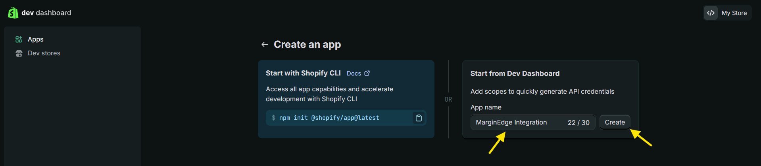This screenshot has width=761, height=166.
Task: Click the "dev dashboard" title text
Action: (46, 13)
